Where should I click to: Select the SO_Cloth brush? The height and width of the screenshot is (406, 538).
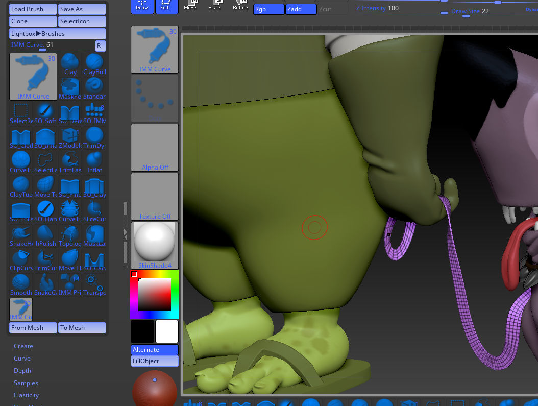21,137
